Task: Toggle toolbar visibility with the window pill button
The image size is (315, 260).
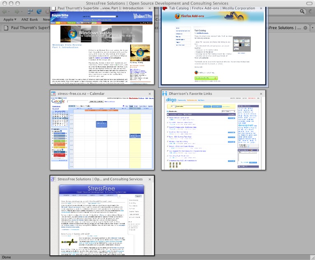Action: (x=309, y=3)
